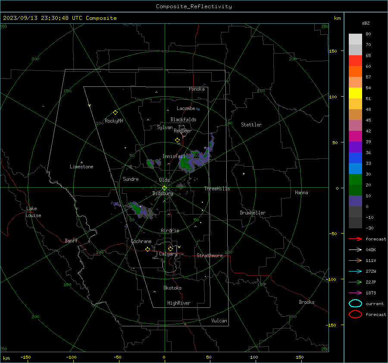The image size is (388, 363).
Task: Click the HighRiver city label
Action: click(179, 303)
